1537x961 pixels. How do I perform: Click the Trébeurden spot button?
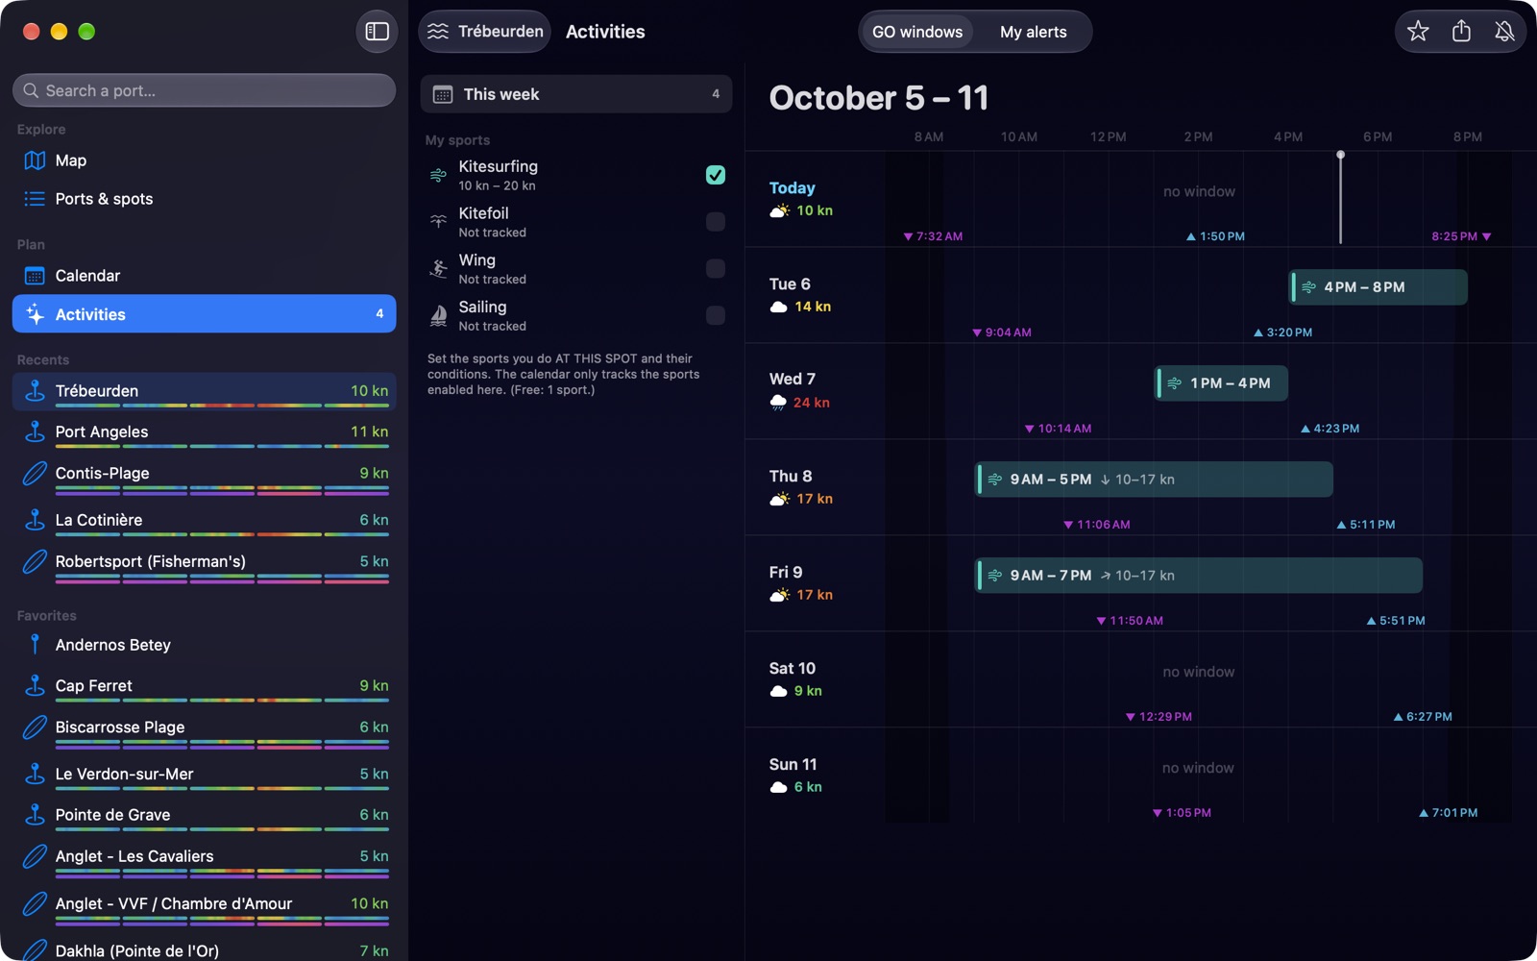[485, 32]
